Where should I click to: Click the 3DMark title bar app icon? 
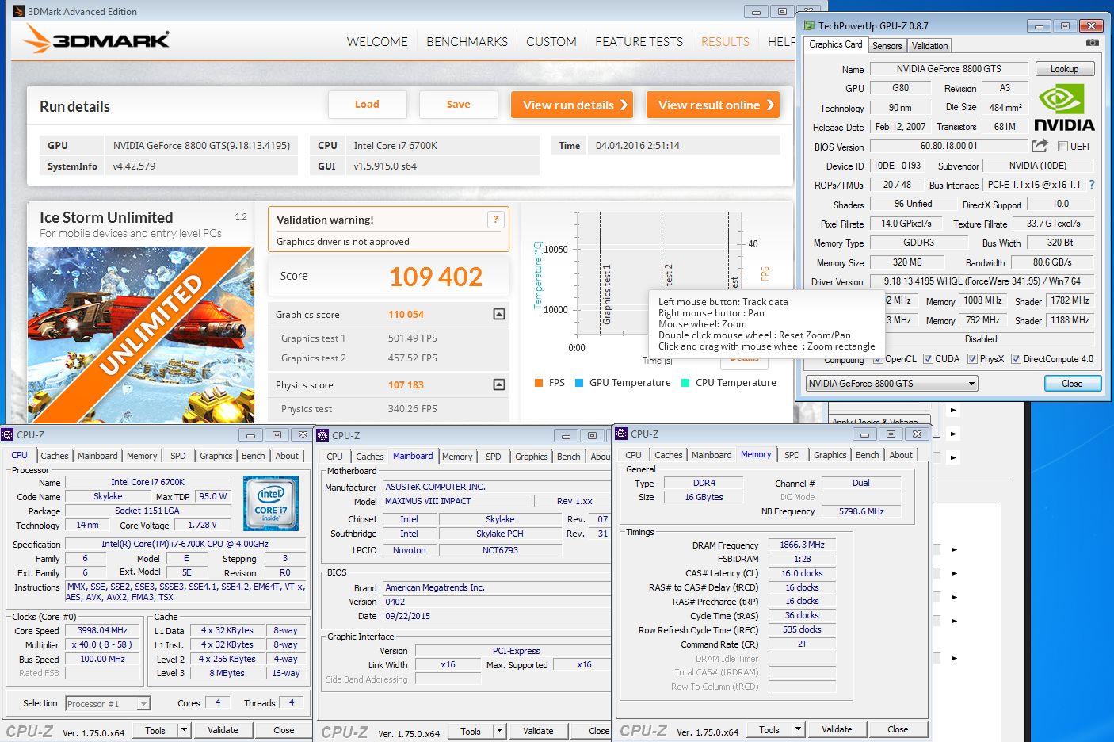(x=19, y=11)
